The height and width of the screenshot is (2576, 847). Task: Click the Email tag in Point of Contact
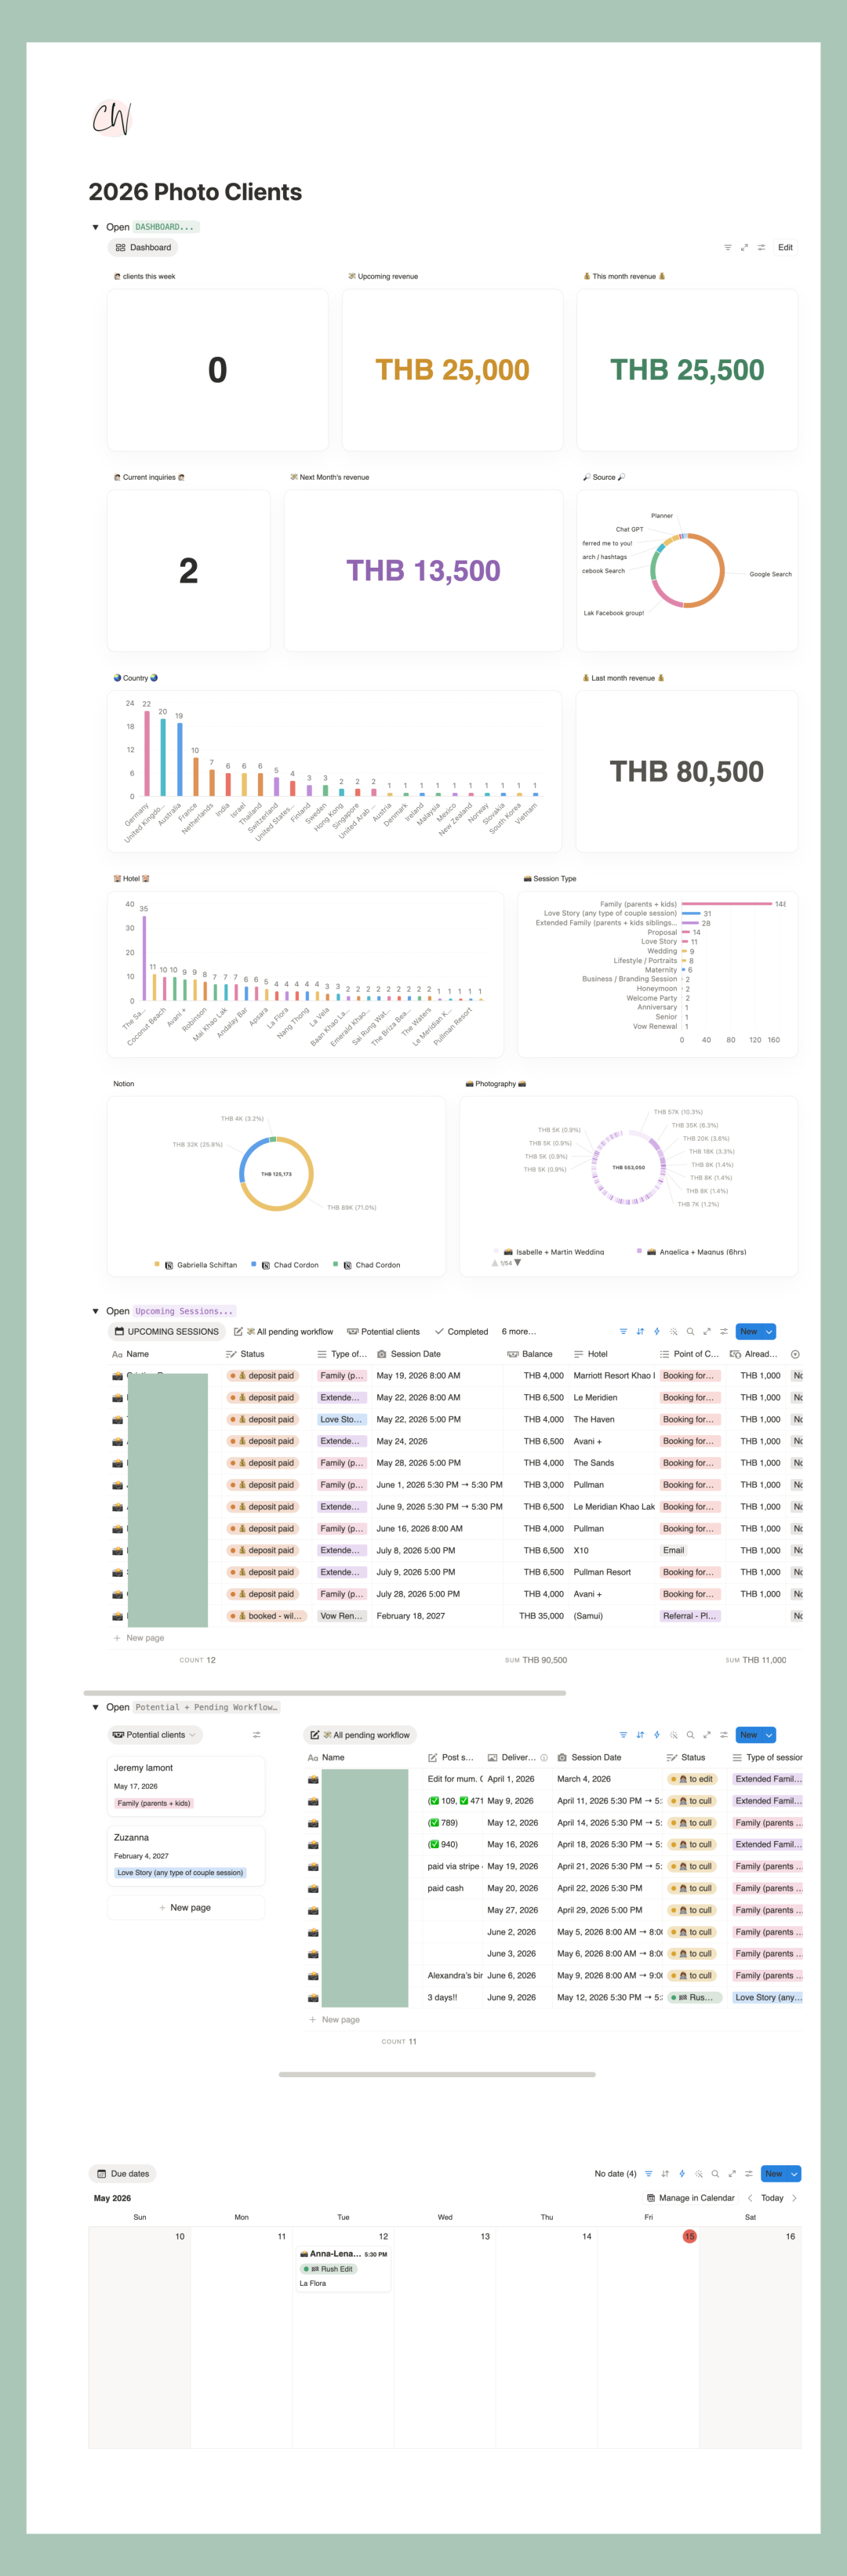pos(674,1550)
